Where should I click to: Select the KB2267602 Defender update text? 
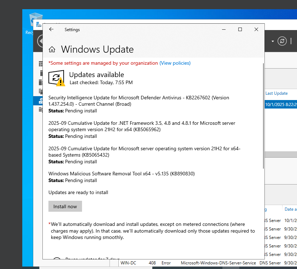139,101
